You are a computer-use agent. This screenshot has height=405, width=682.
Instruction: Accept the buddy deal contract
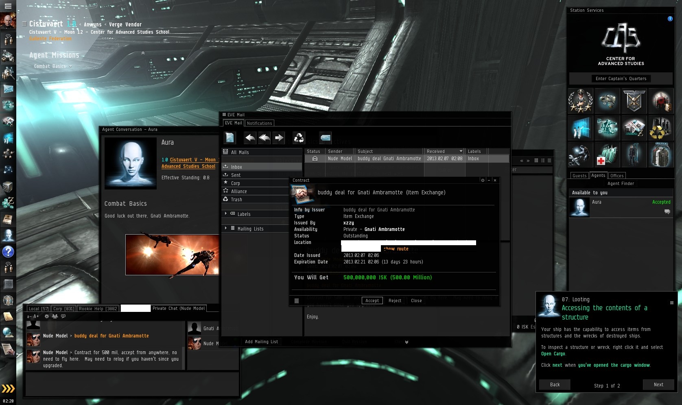[x=372, y=301]
